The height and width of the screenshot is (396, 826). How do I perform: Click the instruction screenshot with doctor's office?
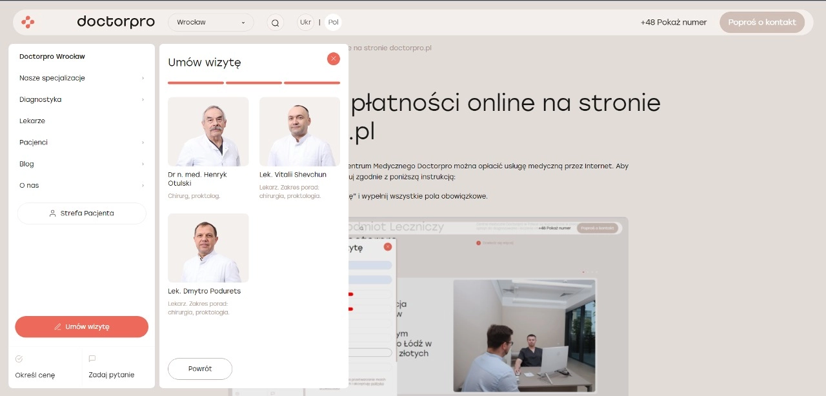pyautogui.click(x=489, y=306)
